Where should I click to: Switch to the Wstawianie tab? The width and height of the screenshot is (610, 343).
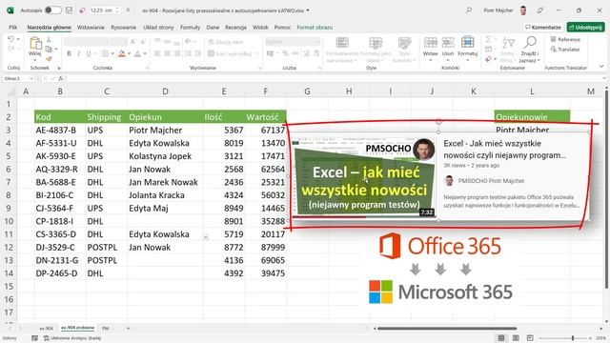pyautogui.click(x=91, y=28)
